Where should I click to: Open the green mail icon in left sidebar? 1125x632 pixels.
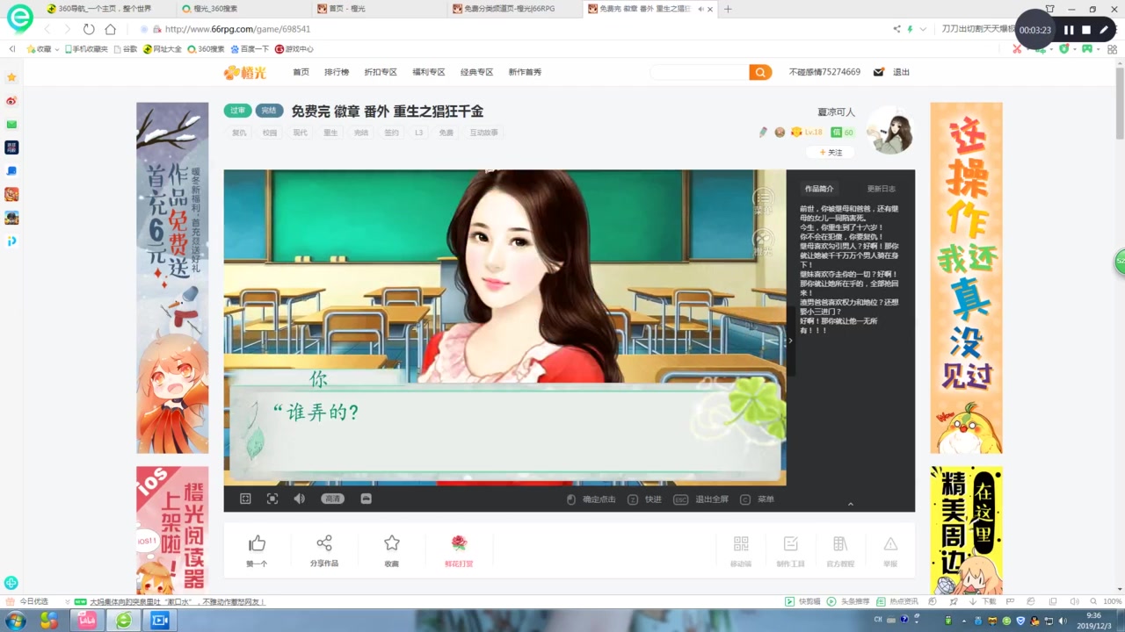coord(11,125)
